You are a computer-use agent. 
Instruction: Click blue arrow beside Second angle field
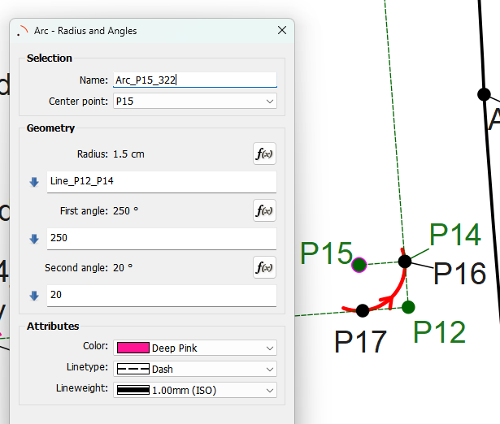(34, 296)
